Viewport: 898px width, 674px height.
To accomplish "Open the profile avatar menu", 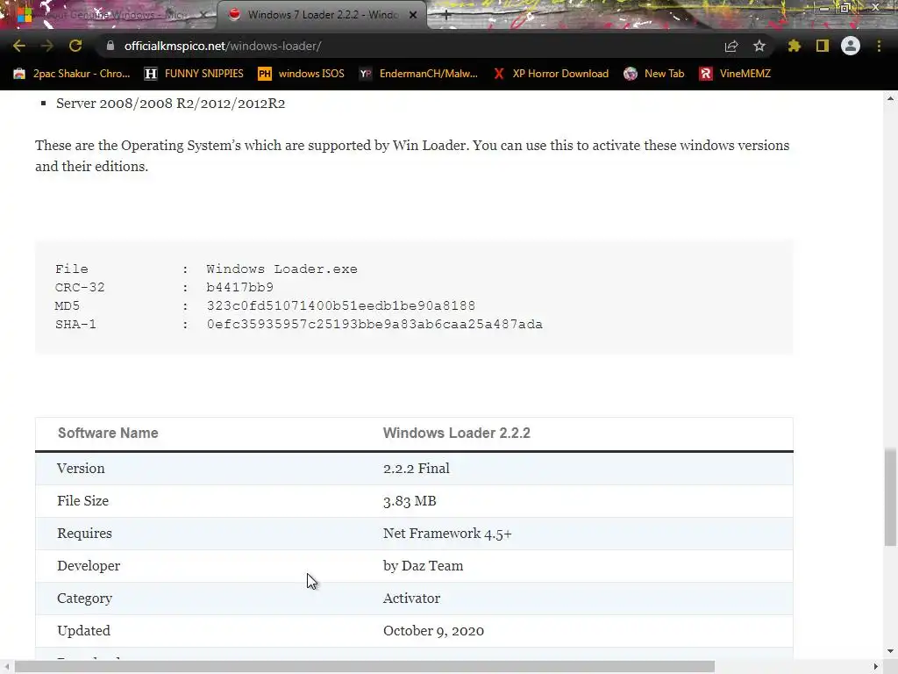I will [851, 46].
